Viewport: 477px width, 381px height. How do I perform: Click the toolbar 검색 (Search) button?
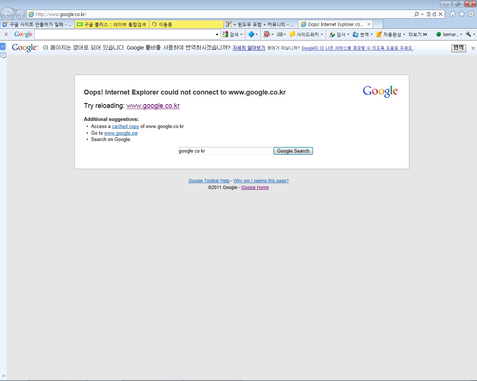coord(231,34)
